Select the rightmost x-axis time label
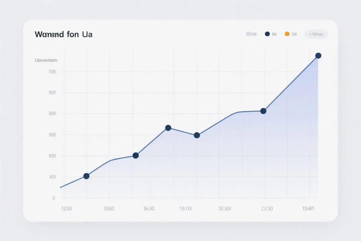The width and height of the screenshot is (361, 241). [x=308, y=208]
